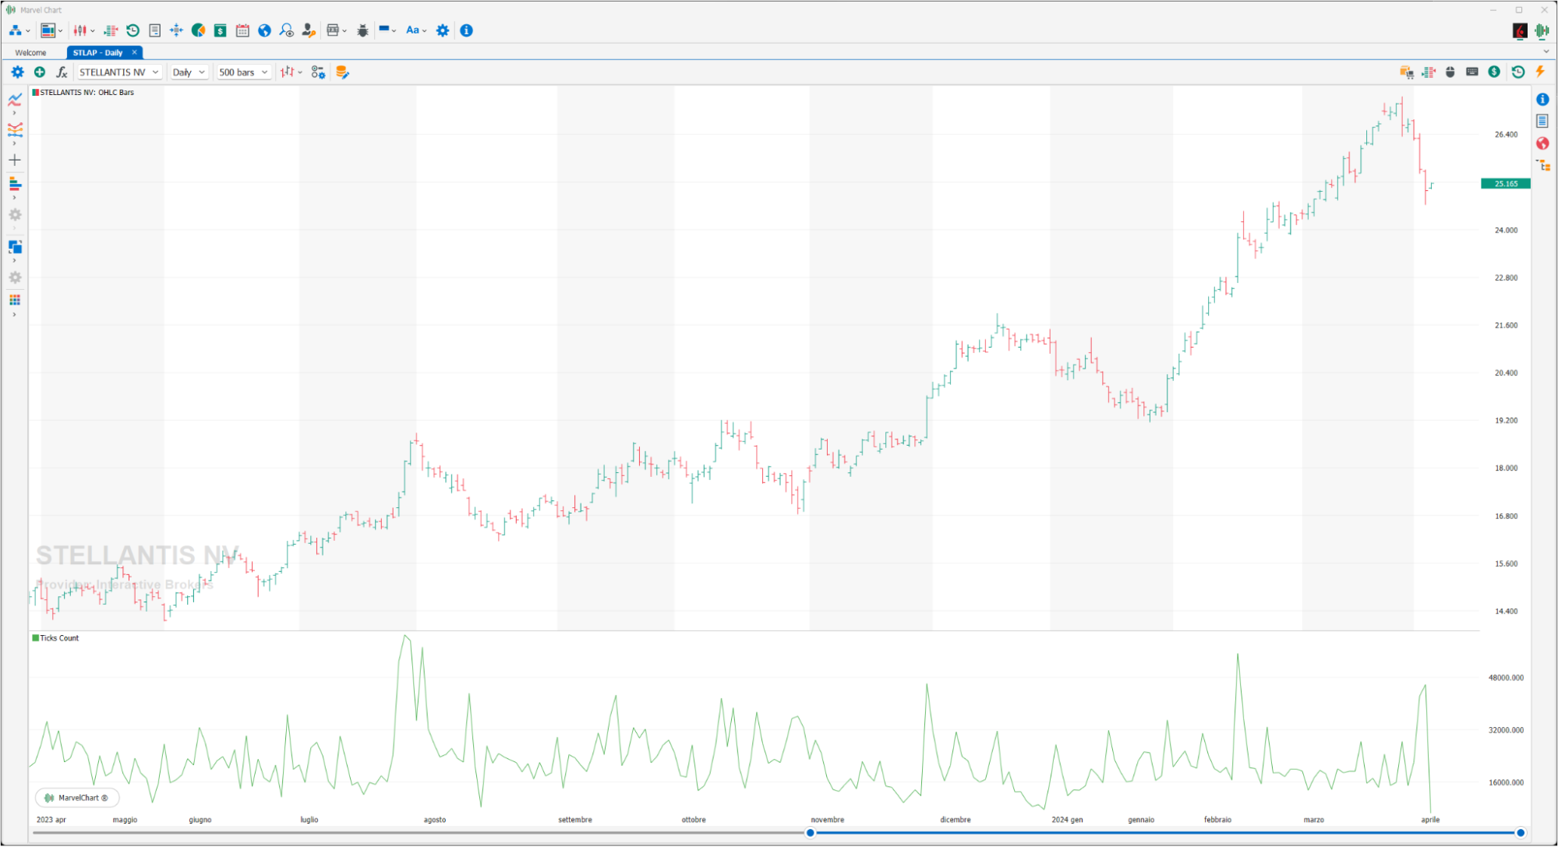Toggle mouse trading icon in chart toolbar
The image size is (1558, 847).
pyautogui.click(x=1450, y=72)
